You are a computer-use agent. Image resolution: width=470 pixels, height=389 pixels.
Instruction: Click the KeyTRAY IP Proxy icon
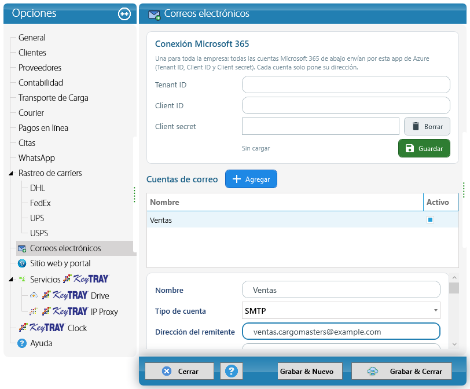pos(33,311)
